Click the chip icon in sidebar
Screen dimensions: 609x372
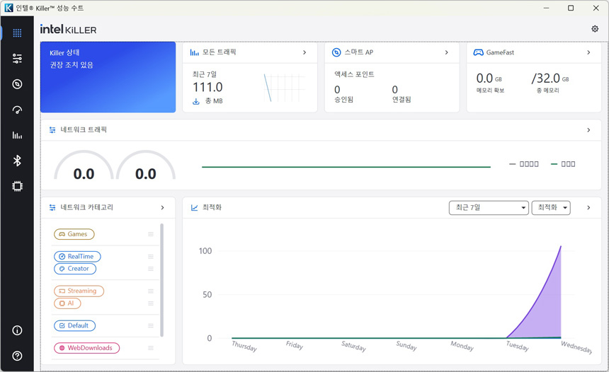(x=17, y=186)
